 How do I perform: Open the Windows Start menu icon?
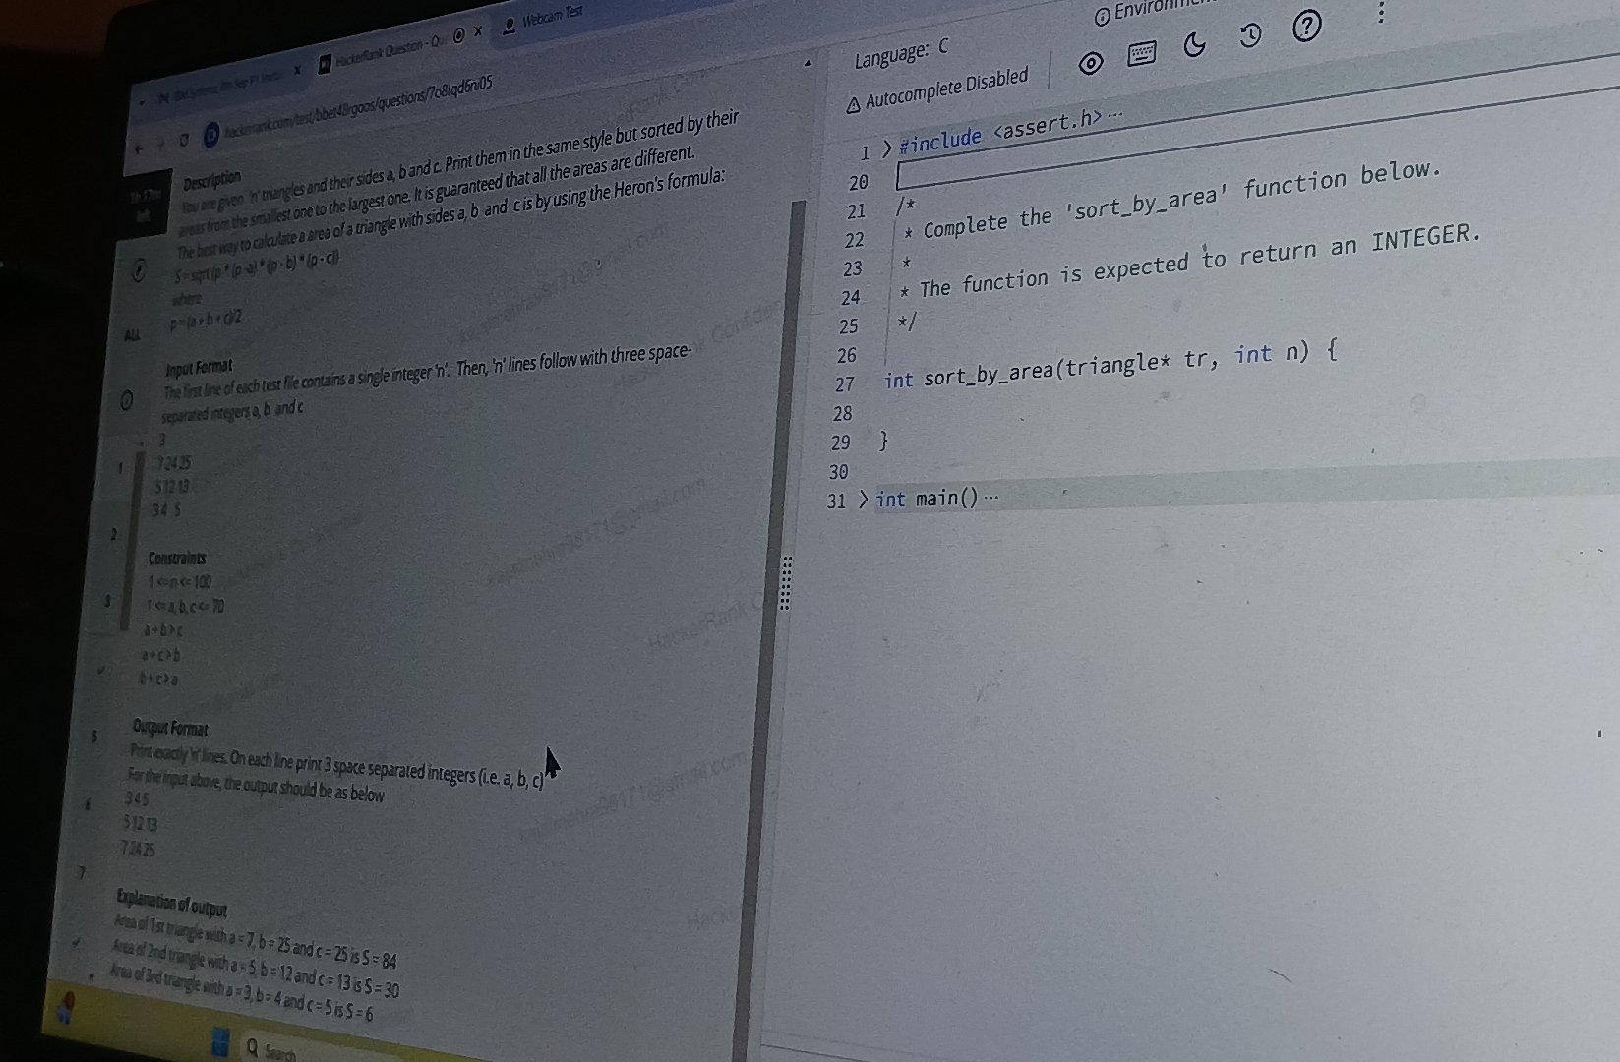coord(220,1043)
